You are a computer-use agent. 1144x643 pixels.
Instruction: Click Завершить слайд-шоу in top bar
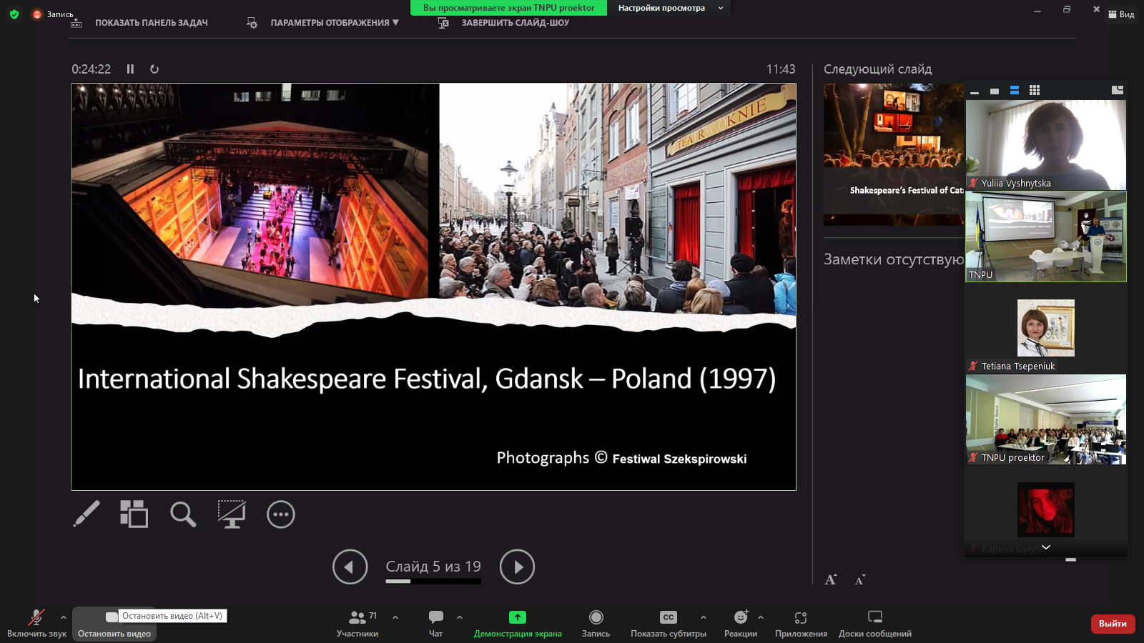[515, 23]
